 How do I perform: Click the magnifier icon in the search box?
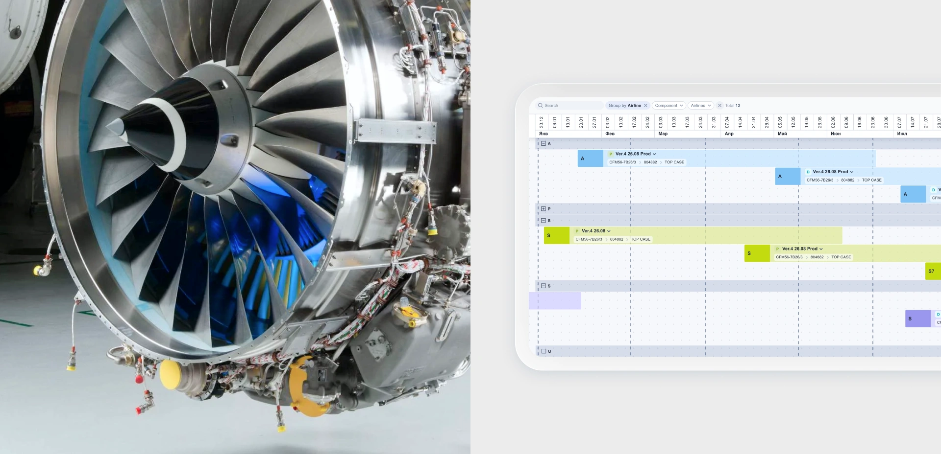click(x=540, y=106)
